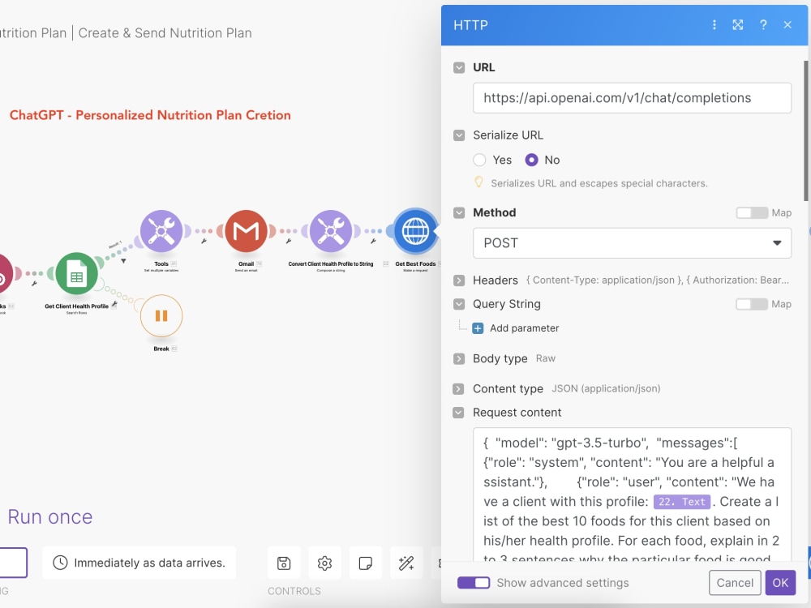Click Add parameter link

525,328
